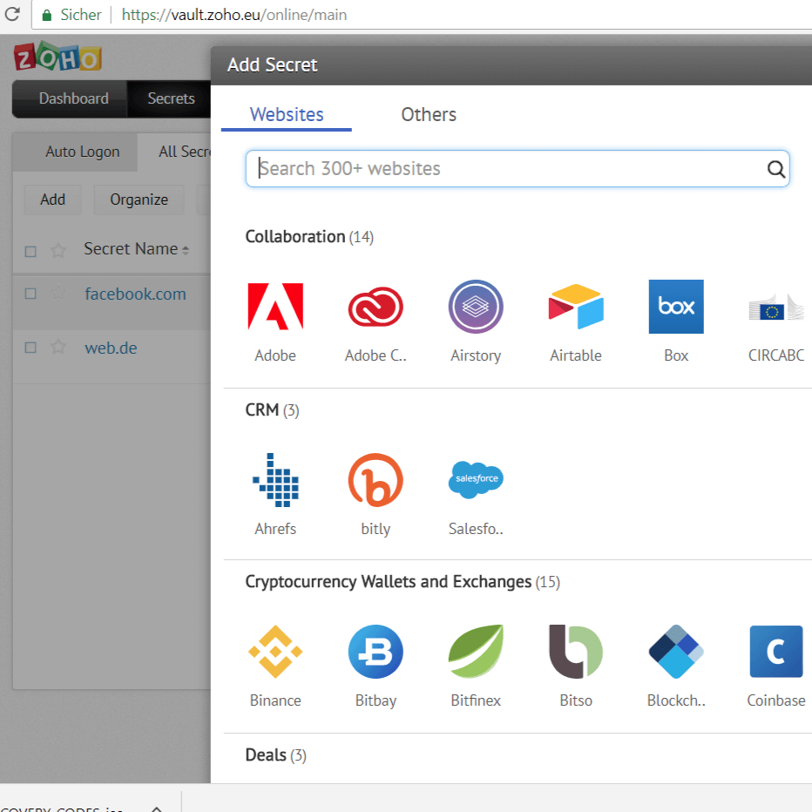Select the CIRCABC icon
Image resolution: width=812 pixels, height=812 pixels.
775,307
